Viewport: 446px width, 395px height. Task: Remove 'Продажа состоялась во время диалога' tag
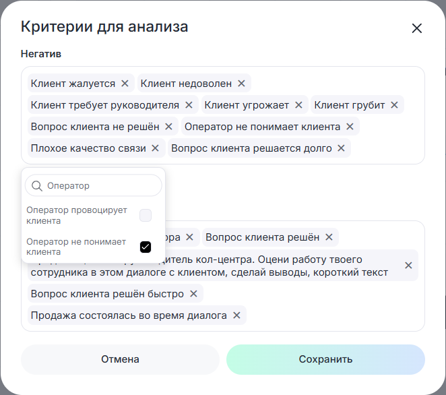coord(236,315)
